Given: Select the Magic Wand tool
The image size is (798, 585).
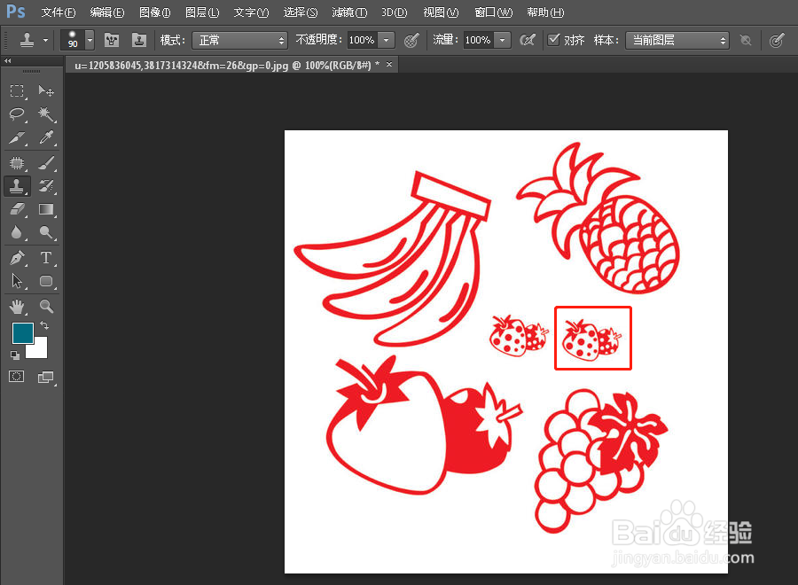Looking at the screenshot, I should pos(46,114).
